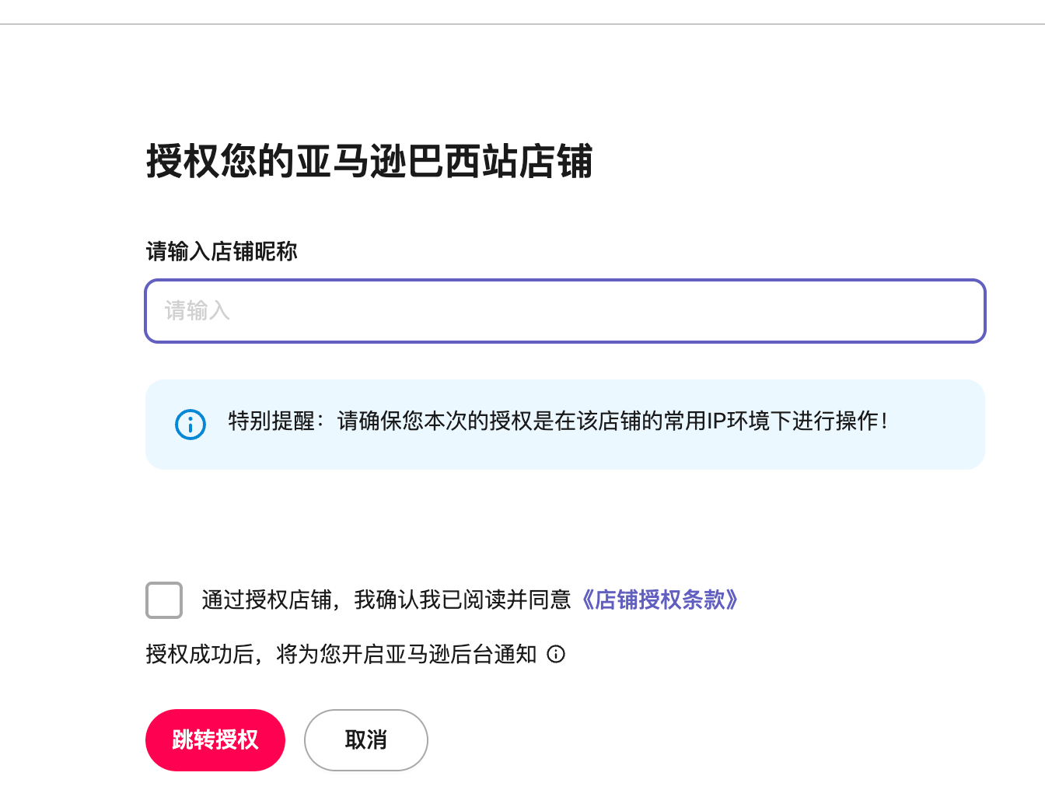Click the blue info icon in reminder banner

(x=190, y=425)
